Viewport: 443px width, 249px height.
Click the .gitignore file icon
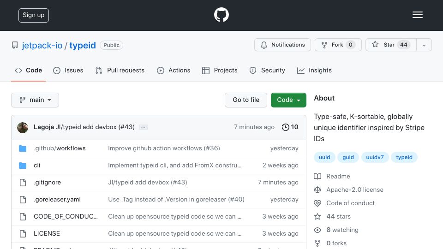pyautogui.click(x=23, y=183)
